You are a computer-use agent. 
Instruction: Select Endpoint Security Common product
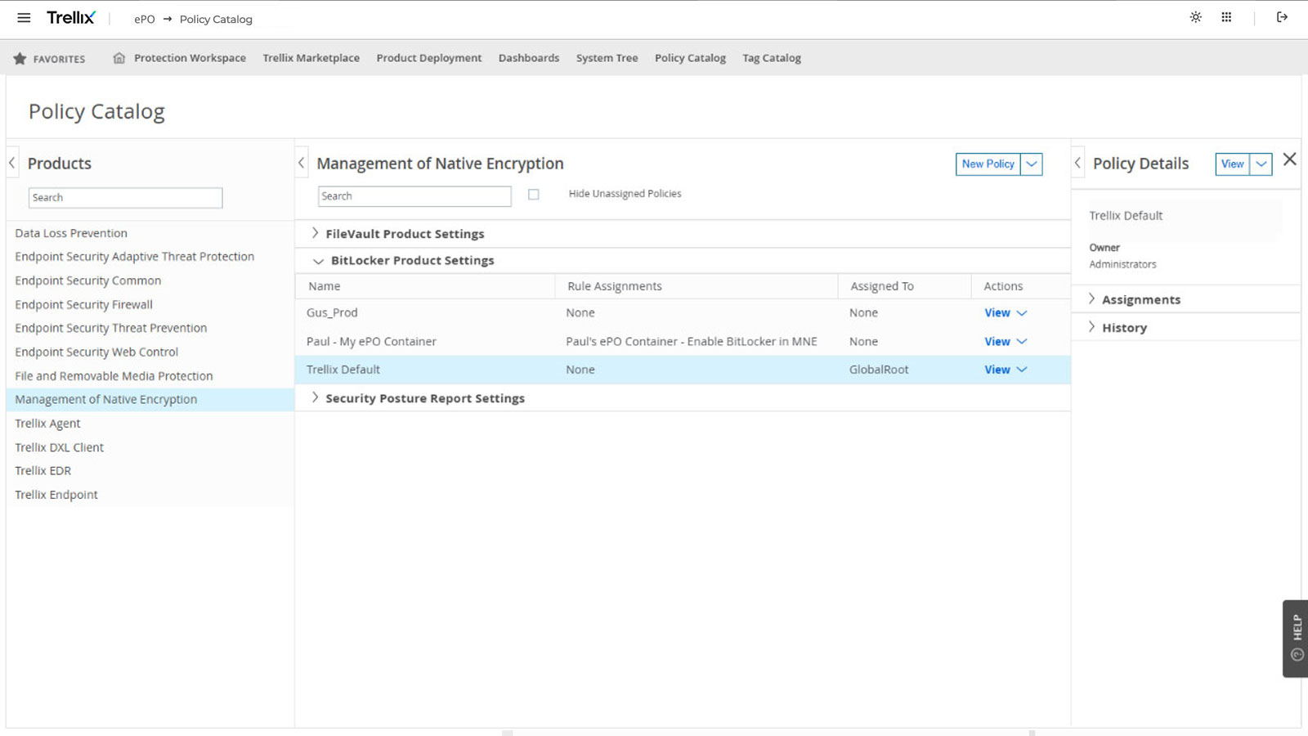coord(88,280)
